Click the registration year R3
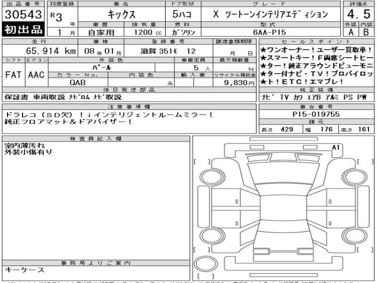Viewport: 377px width, 283px height. (56, 17)
